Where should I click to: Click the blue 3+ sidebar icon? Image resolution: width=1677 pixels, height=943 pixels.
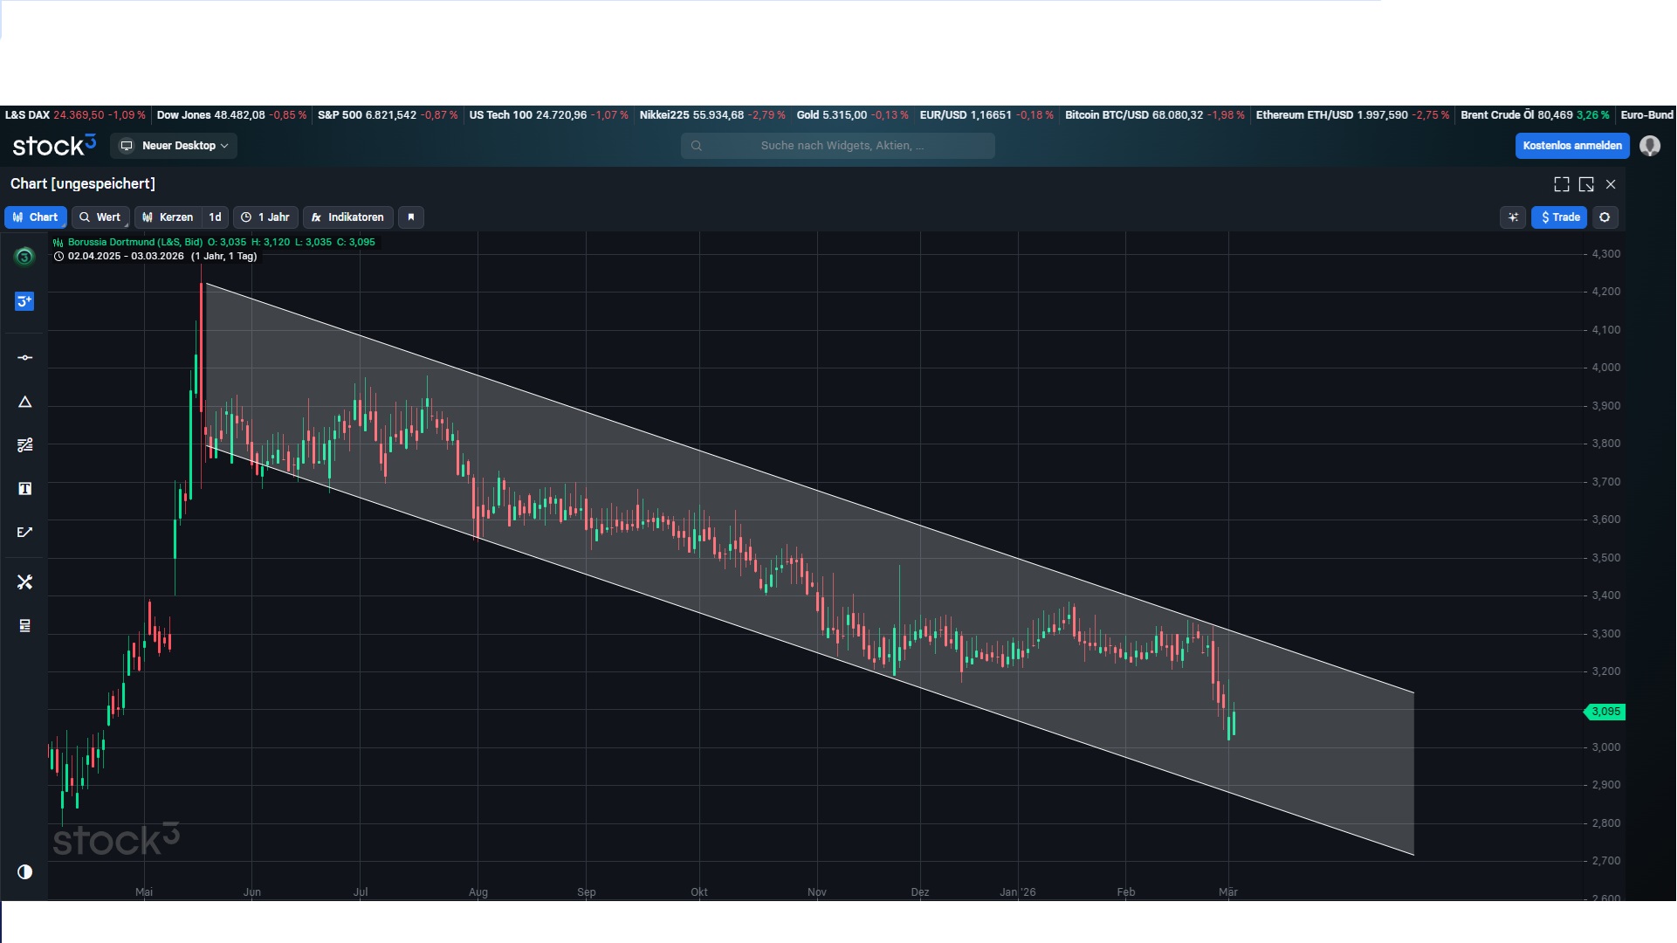tap(24, 301)
